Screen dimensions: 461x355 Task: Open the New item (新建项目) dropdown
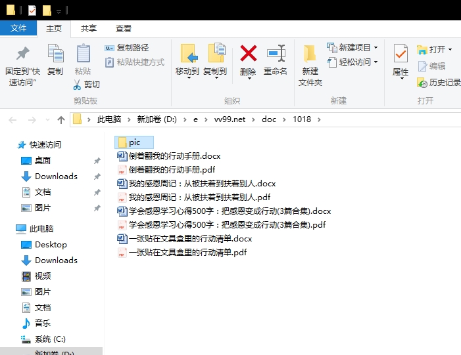(x=352, y=47)
